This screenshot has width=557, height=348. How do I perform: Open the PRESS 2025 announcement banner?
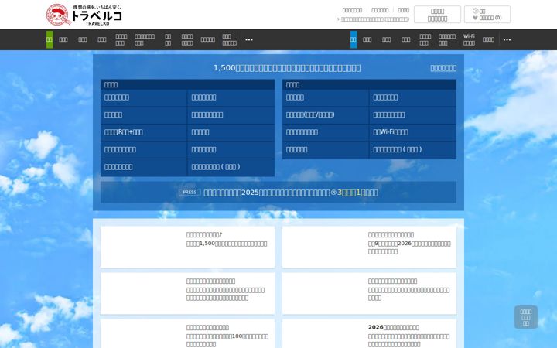[x=278, y=193]
